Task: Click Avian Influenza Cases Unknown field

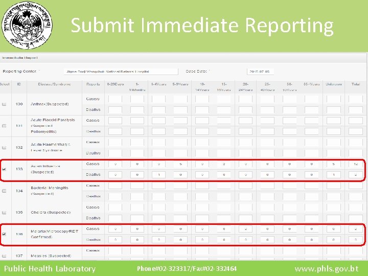Action: click(x=333, y=164)
